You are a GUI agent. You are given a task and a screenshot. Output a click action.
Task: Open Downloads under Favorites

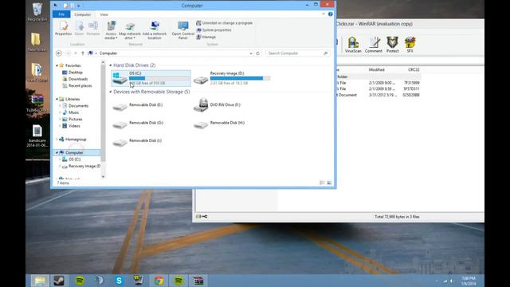pos(75,79)
